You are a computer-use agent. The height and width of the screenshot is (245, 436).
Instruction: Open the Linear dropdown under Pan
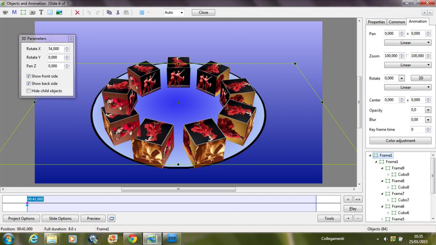(408, 43)
